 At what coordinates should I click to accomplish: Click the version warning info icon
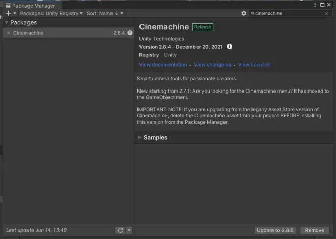click(x=229, y=47)
